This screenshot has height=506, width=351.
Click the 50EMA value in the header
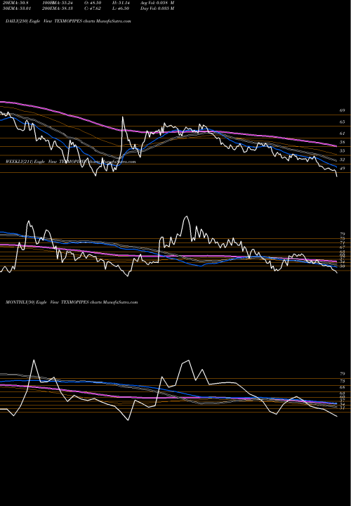pos(16,8)
